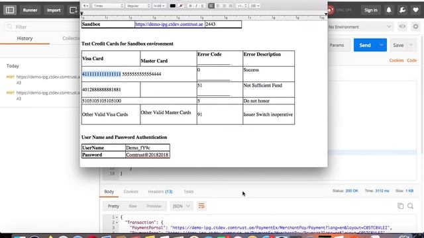
Task: Click Mastercard number 5555555555554444
Action: (142, 74)
